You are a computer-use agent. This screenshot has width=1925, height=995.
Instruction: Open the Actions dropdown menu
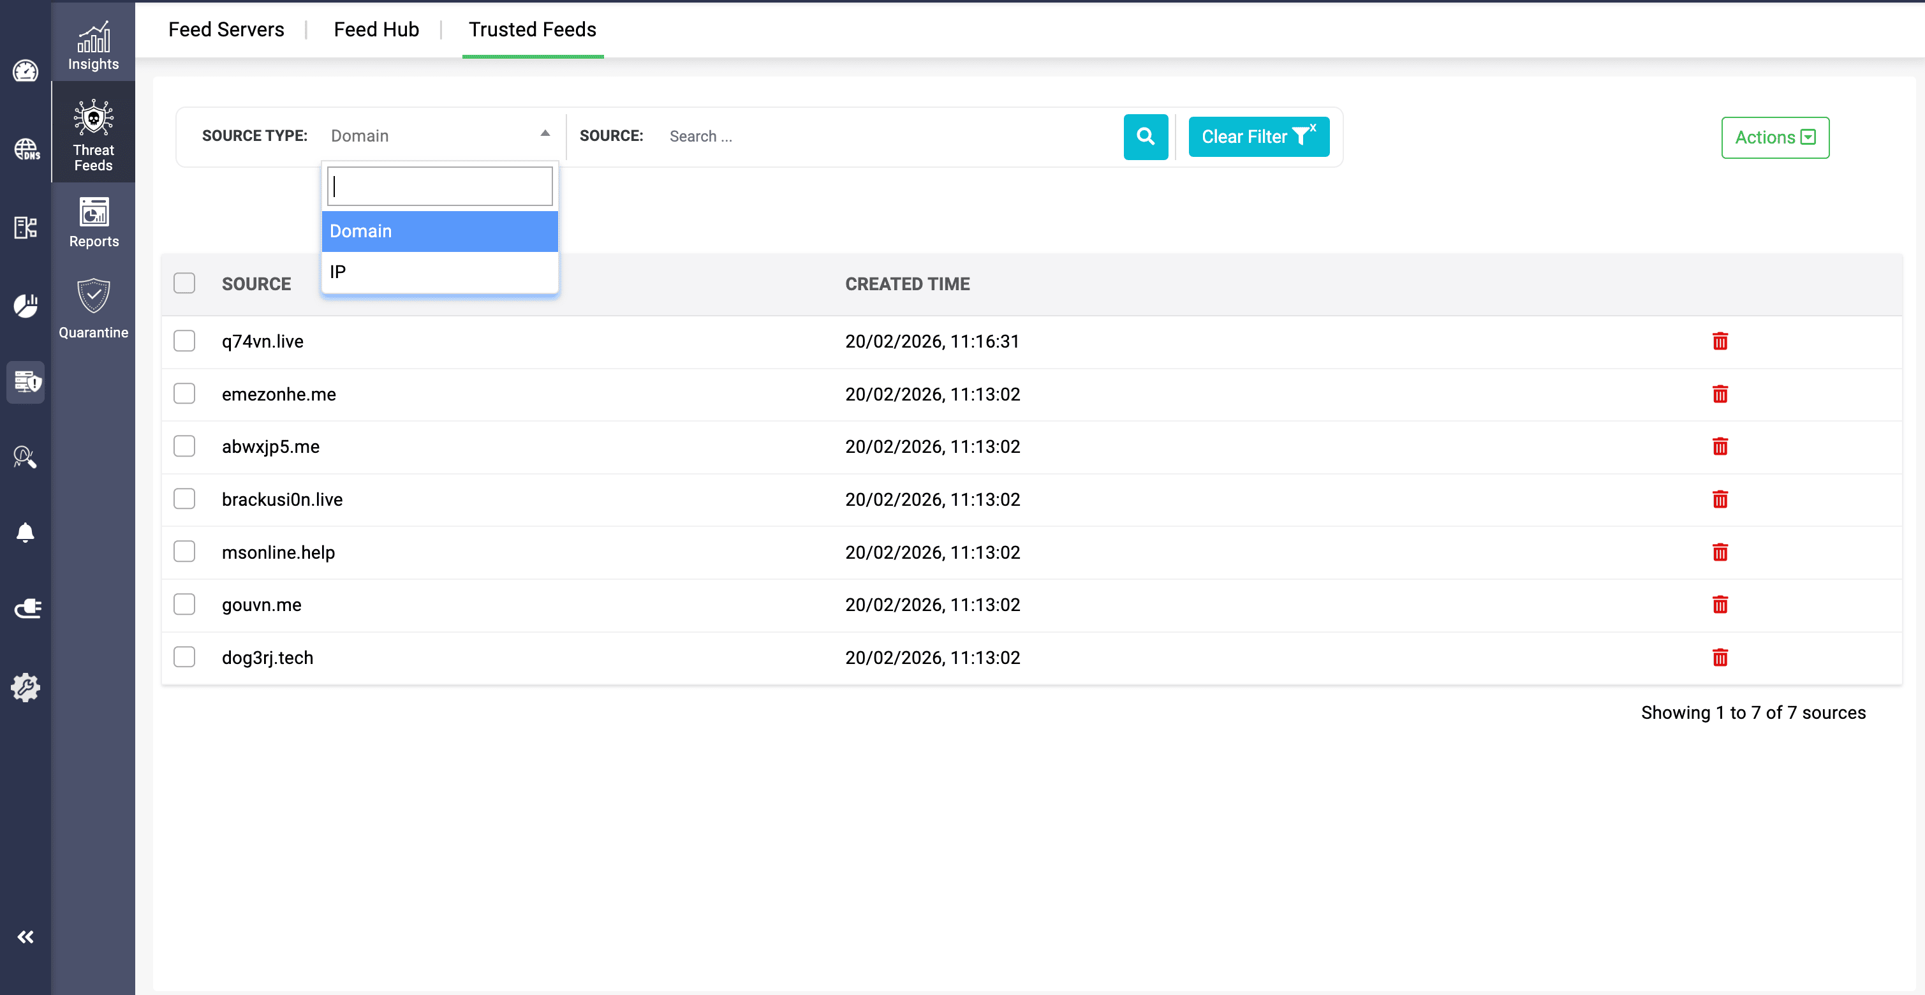point(1775,137)
